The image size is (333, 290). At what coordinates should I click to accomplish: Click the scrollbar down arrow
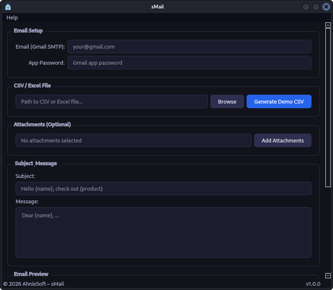(328, 276)
